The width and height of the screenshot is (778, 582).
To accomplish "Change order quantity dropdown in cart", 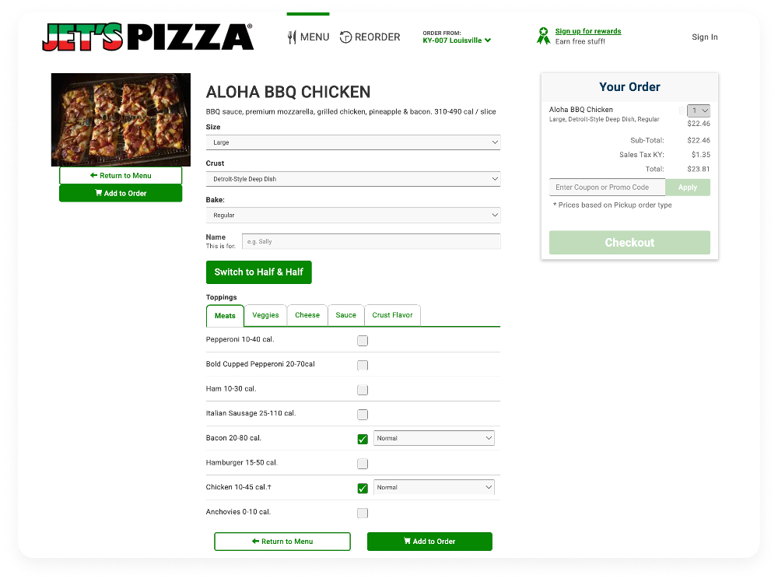I will click(699, 110).
